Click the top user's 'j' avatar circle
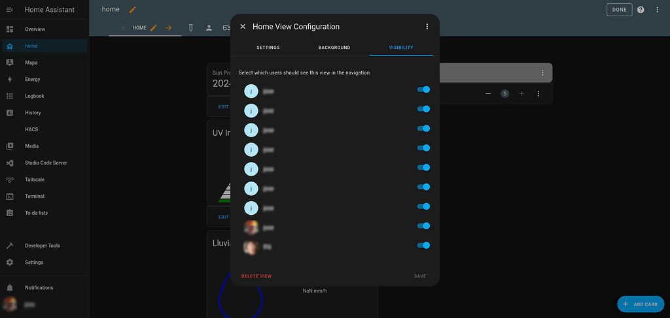The width and height of the screenshot is (670, 318). 251,91
